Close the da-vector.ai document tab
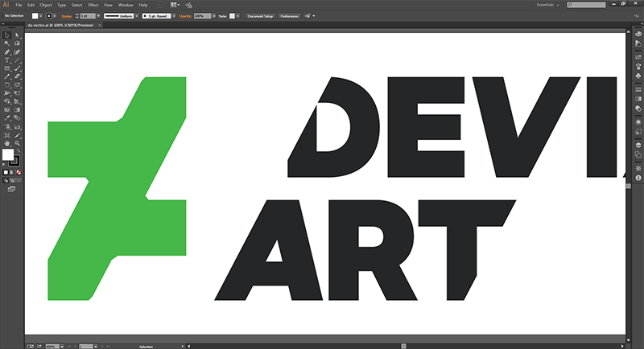Viewport: 644px width, 349px height. tap(99, 25)
